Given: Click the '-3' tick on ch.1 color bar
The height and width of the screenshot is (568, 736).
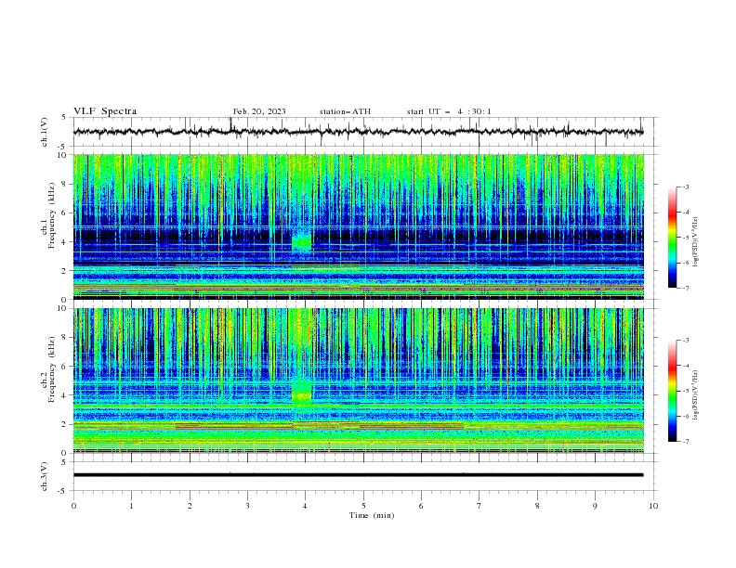Looking at the screenshot, I should coord(685,187).
